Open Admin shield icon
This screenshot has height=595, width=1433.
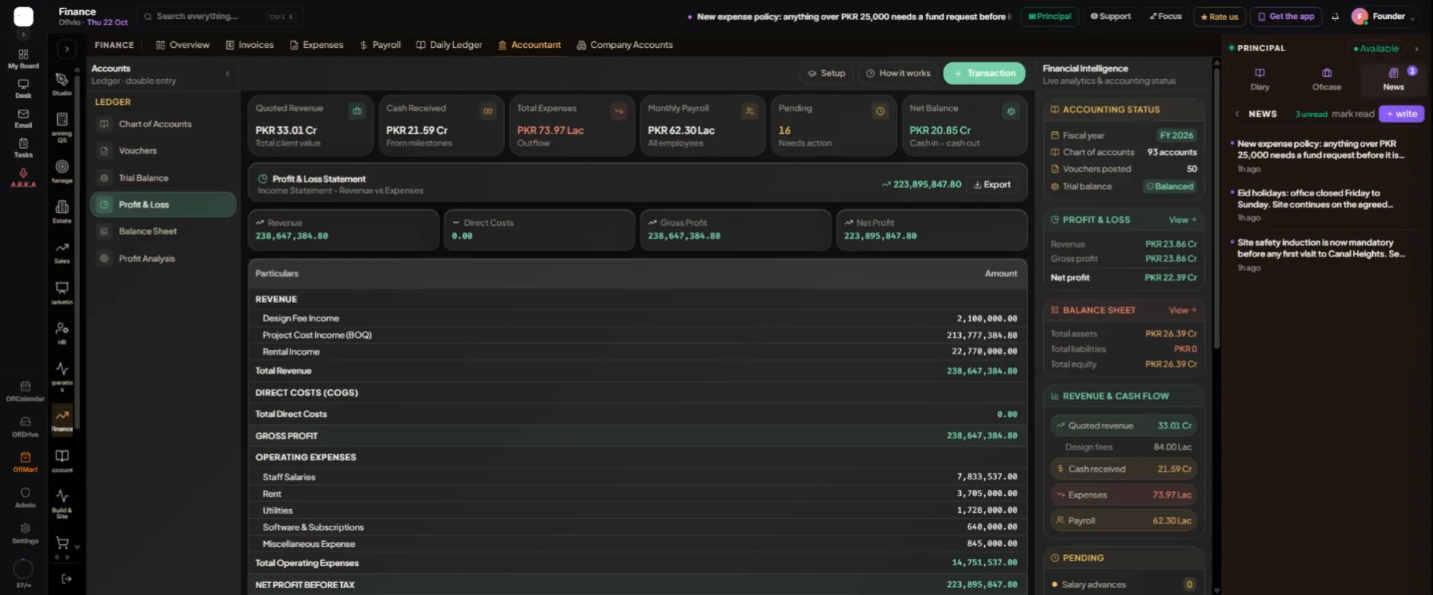pyautogui.click(x=25, y=498)
